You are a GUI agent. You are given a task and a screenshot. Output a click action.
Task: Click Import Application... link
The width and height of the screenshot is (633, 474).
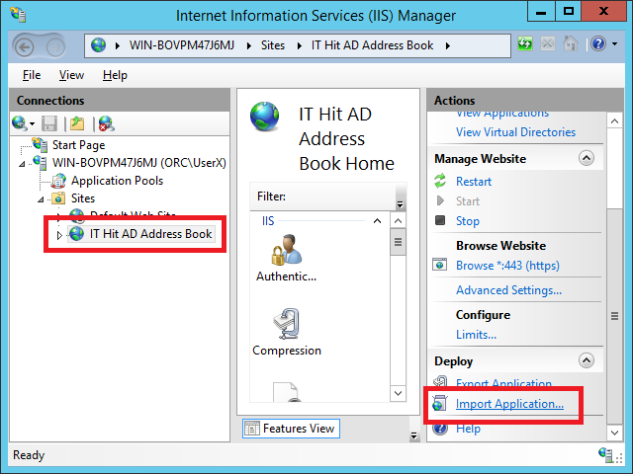[x=509, y=404]
